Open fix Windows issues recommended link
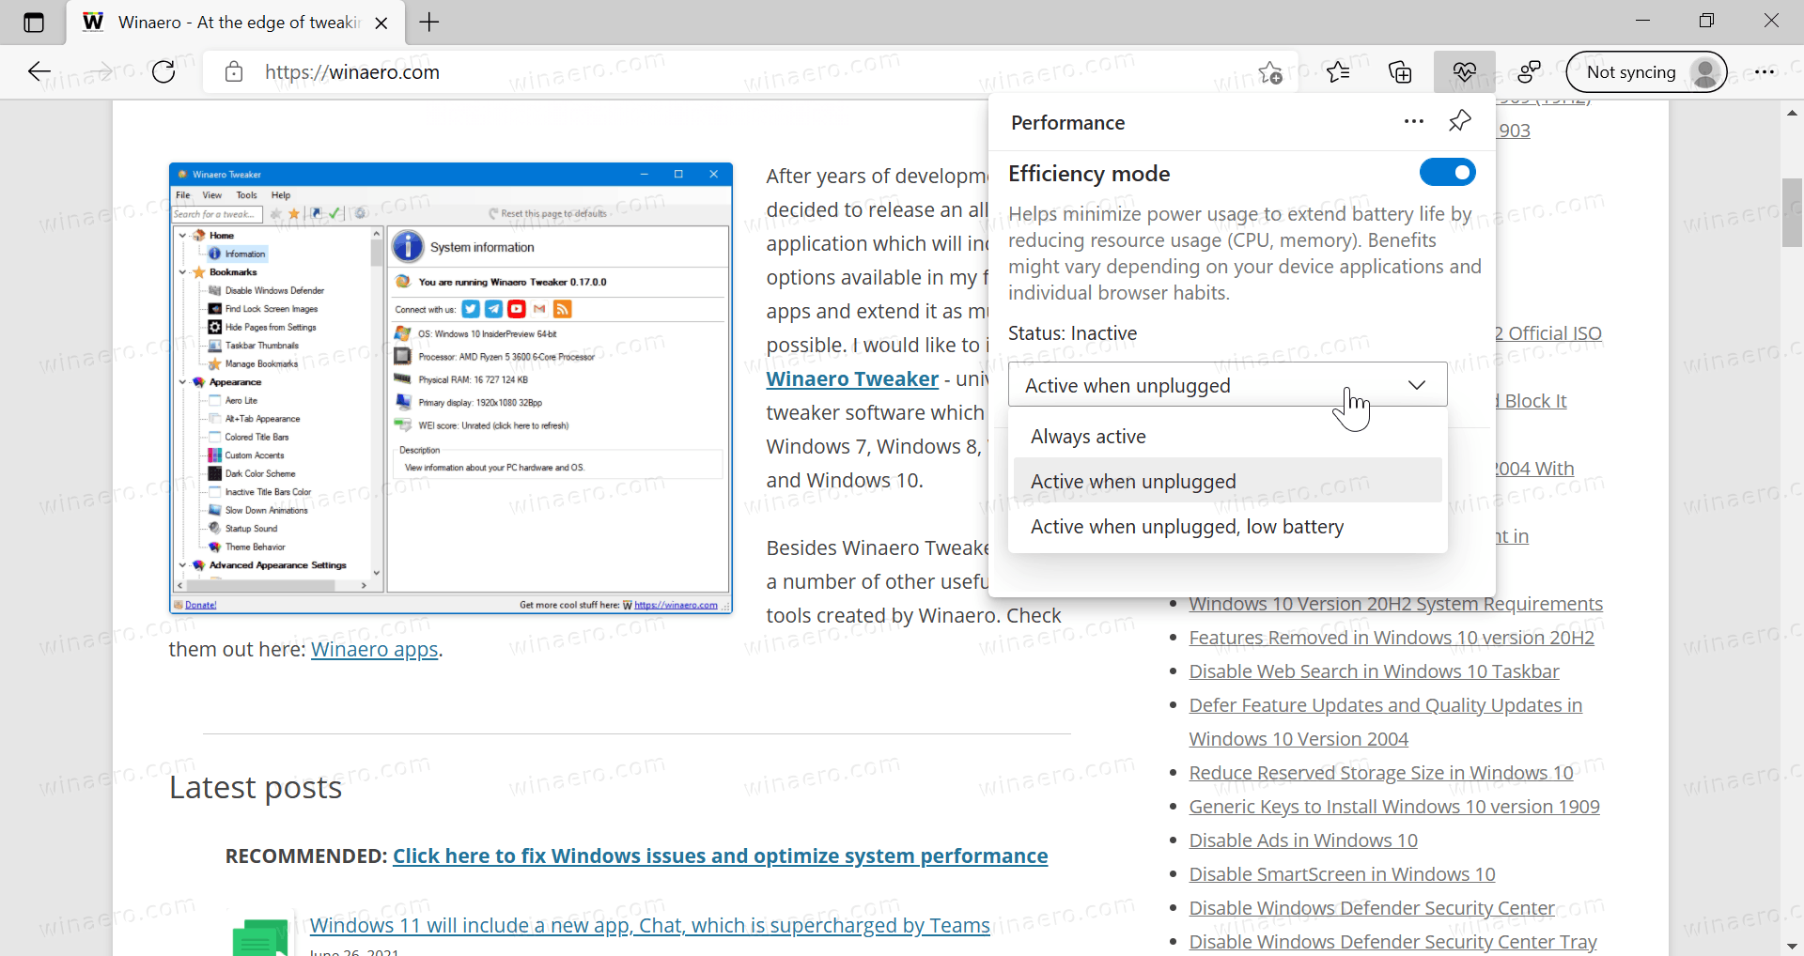This screenshot has width=1804, height=956. (720, 856)
